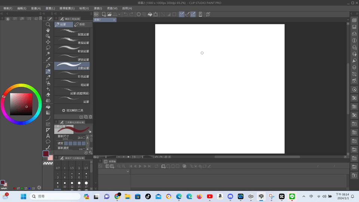Select the Operation object tool

click(48, 36)
